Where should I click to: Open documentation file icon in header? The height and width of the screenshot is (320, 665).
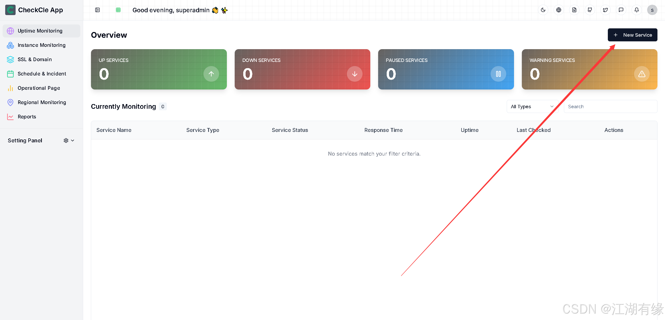pos(574,10)
